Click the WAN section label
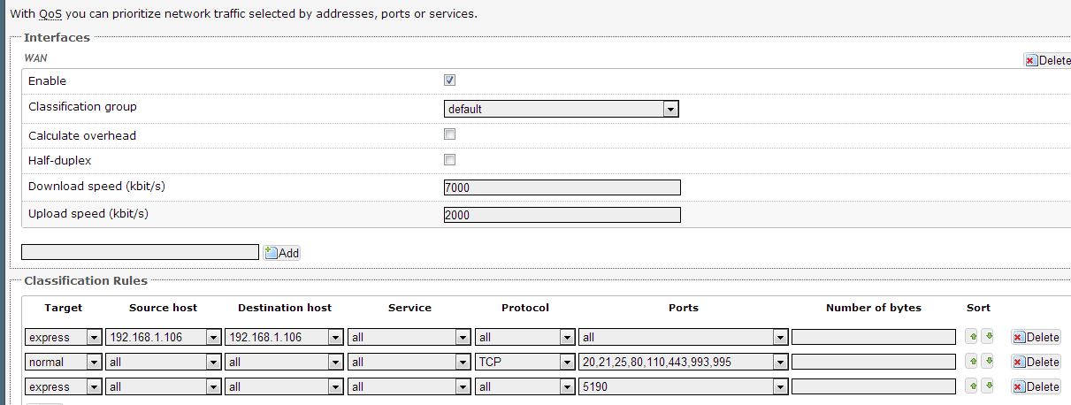The width and height of the screenshot is (1071, 405). [x=35, y=57]
